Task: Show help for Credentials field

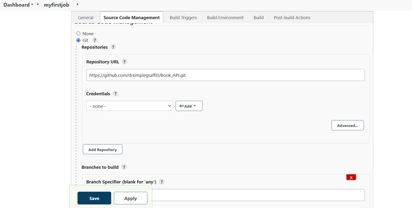Action: pyautogui.click(x=115, y=94)
